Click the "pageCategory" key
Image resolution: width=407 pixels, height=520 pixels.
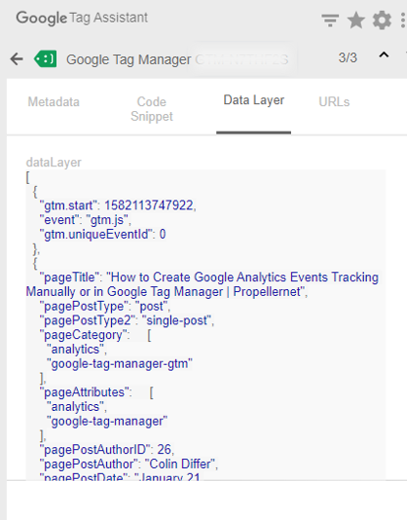coord(85,335)
